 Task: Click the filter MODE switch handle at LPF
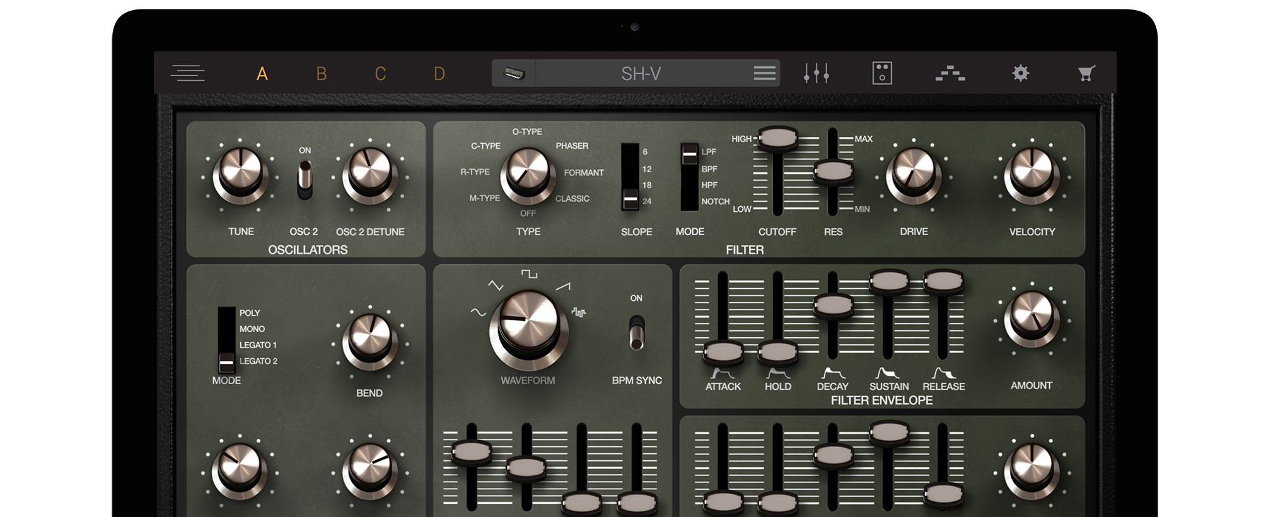tap(690, 153)
